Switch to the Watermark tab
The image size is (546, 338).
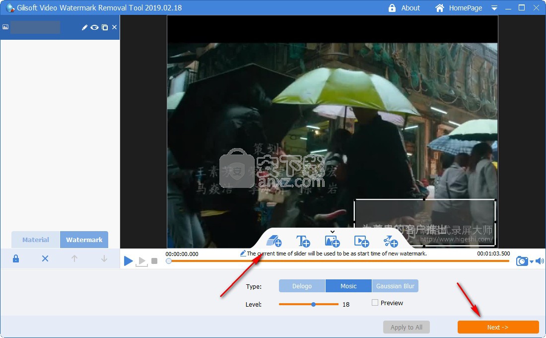84,240
